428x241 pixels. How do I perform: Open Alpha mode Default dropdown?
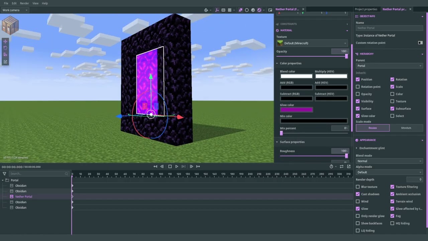click(x=389, y=172)
